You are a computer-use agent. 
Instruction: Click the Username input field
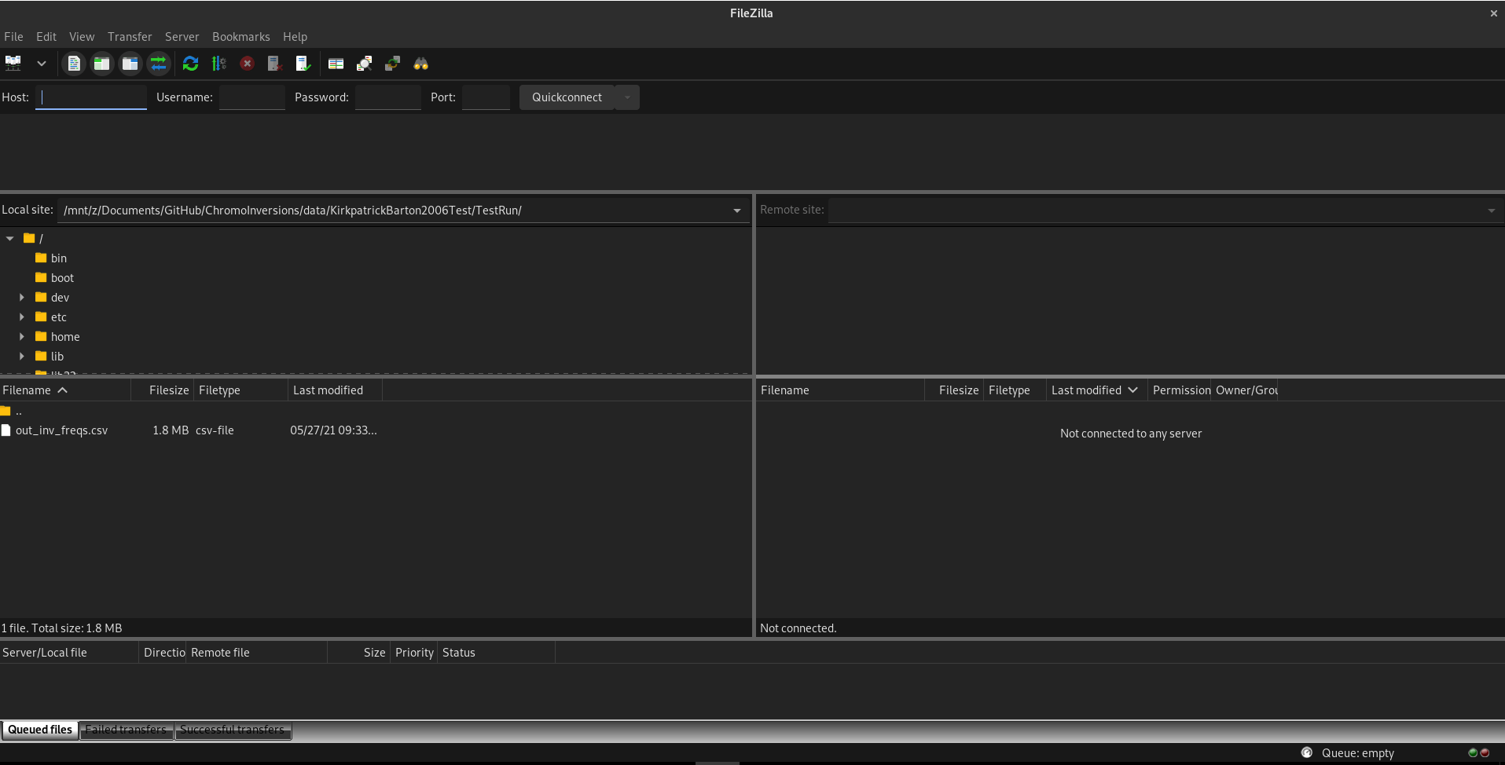(251, 97)
